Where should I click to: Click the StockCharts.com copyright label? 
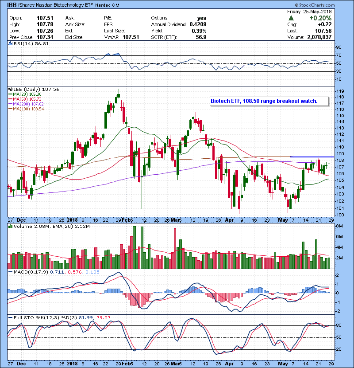point(315,5)
